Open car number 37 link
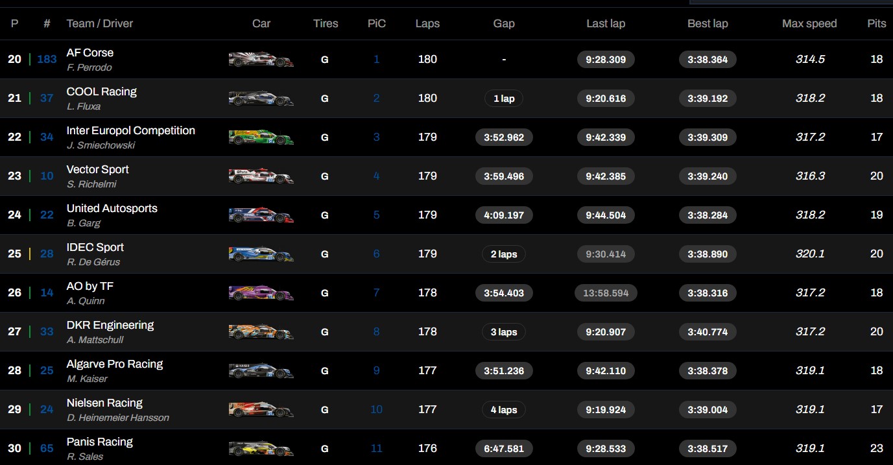 (x=46, y=98)
